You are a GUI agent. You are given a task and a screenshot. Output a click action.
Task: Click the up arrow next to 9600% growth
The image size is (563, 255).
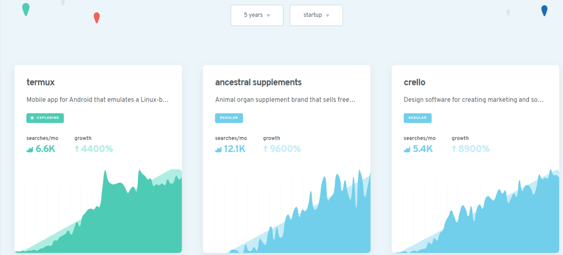(x=265, y=149)
